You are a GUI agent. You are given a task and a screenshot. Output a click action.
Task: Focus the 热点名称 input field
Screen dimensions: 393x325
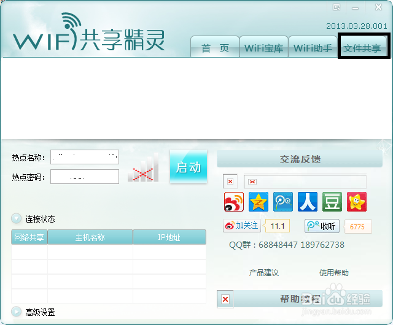coord(85,157)
